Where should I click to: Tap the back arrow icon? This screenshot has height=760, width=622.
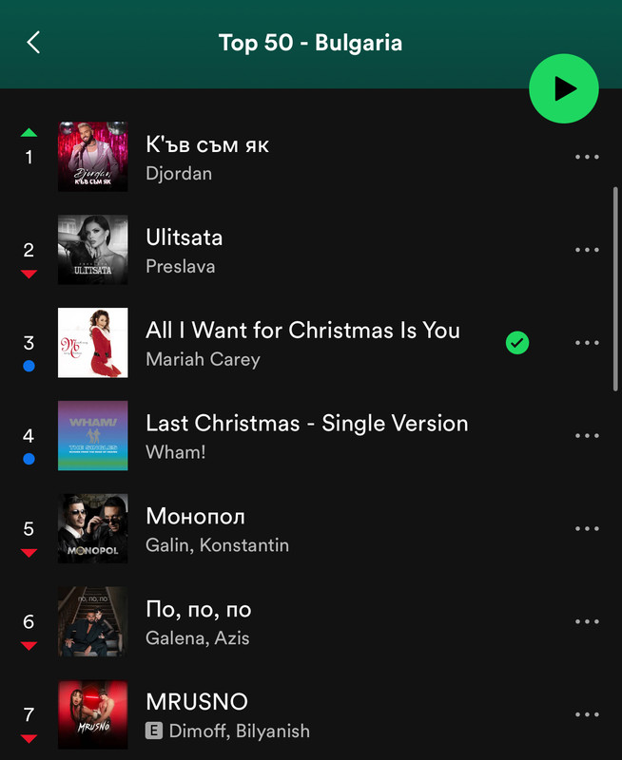33,43
